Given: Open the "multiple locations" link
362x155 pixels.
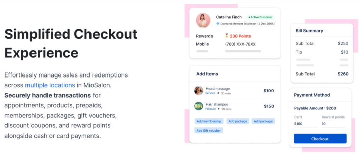Looking at the screenshot, I should point(50,85).
